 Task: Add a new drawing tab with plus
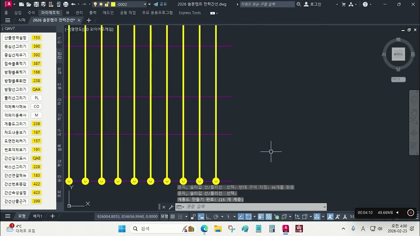click(x=89, y=20)
